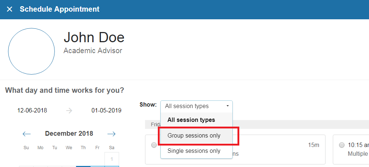Pick day 1 on the December calendar
This screenshot has width=369, height=167.
(x=112, y=159)
